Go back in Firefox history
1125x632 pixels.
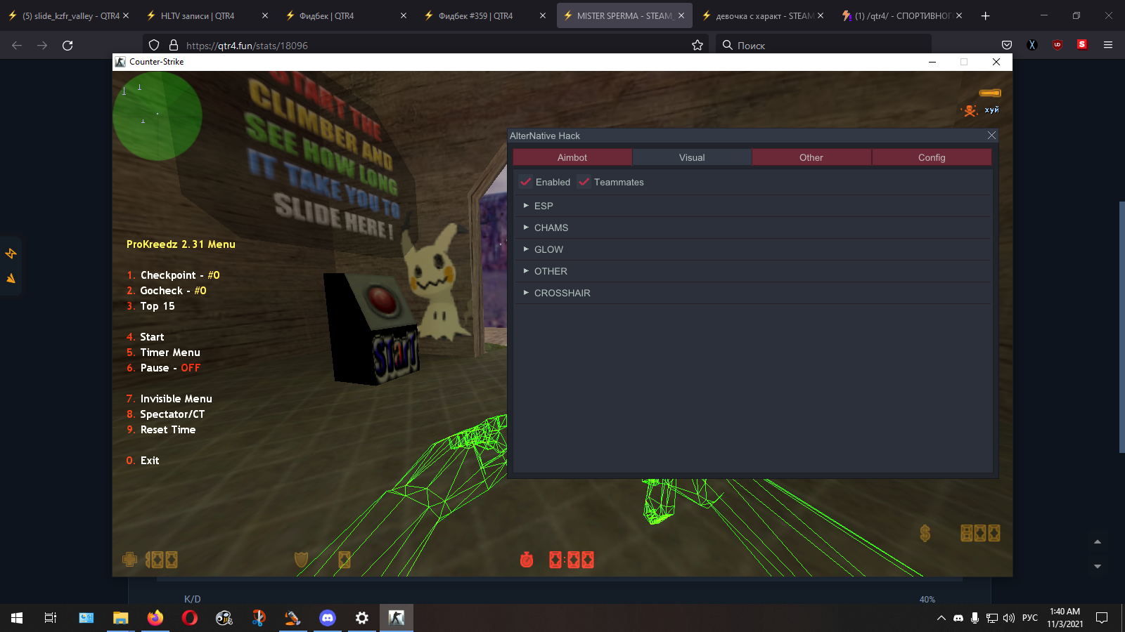tap(17, 45)
